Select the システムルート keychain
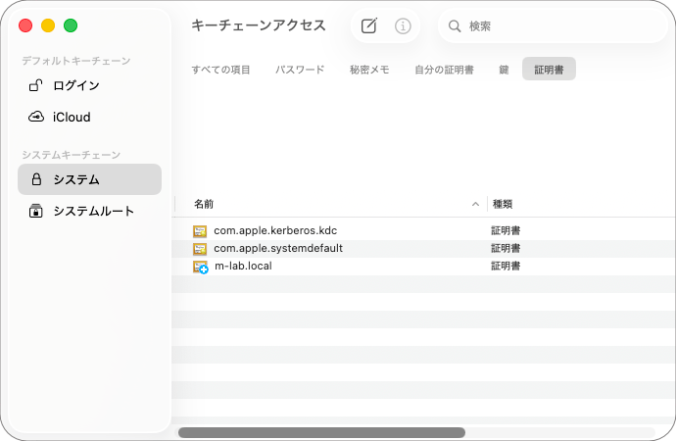Image resolution: width=676 pixels, height=441 pixels. 93,211
